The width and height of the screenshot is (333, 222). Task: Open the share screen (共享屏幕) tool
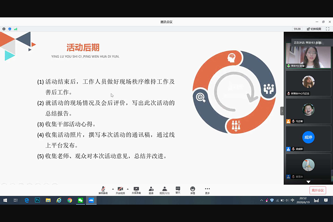[x=136, y=190]
